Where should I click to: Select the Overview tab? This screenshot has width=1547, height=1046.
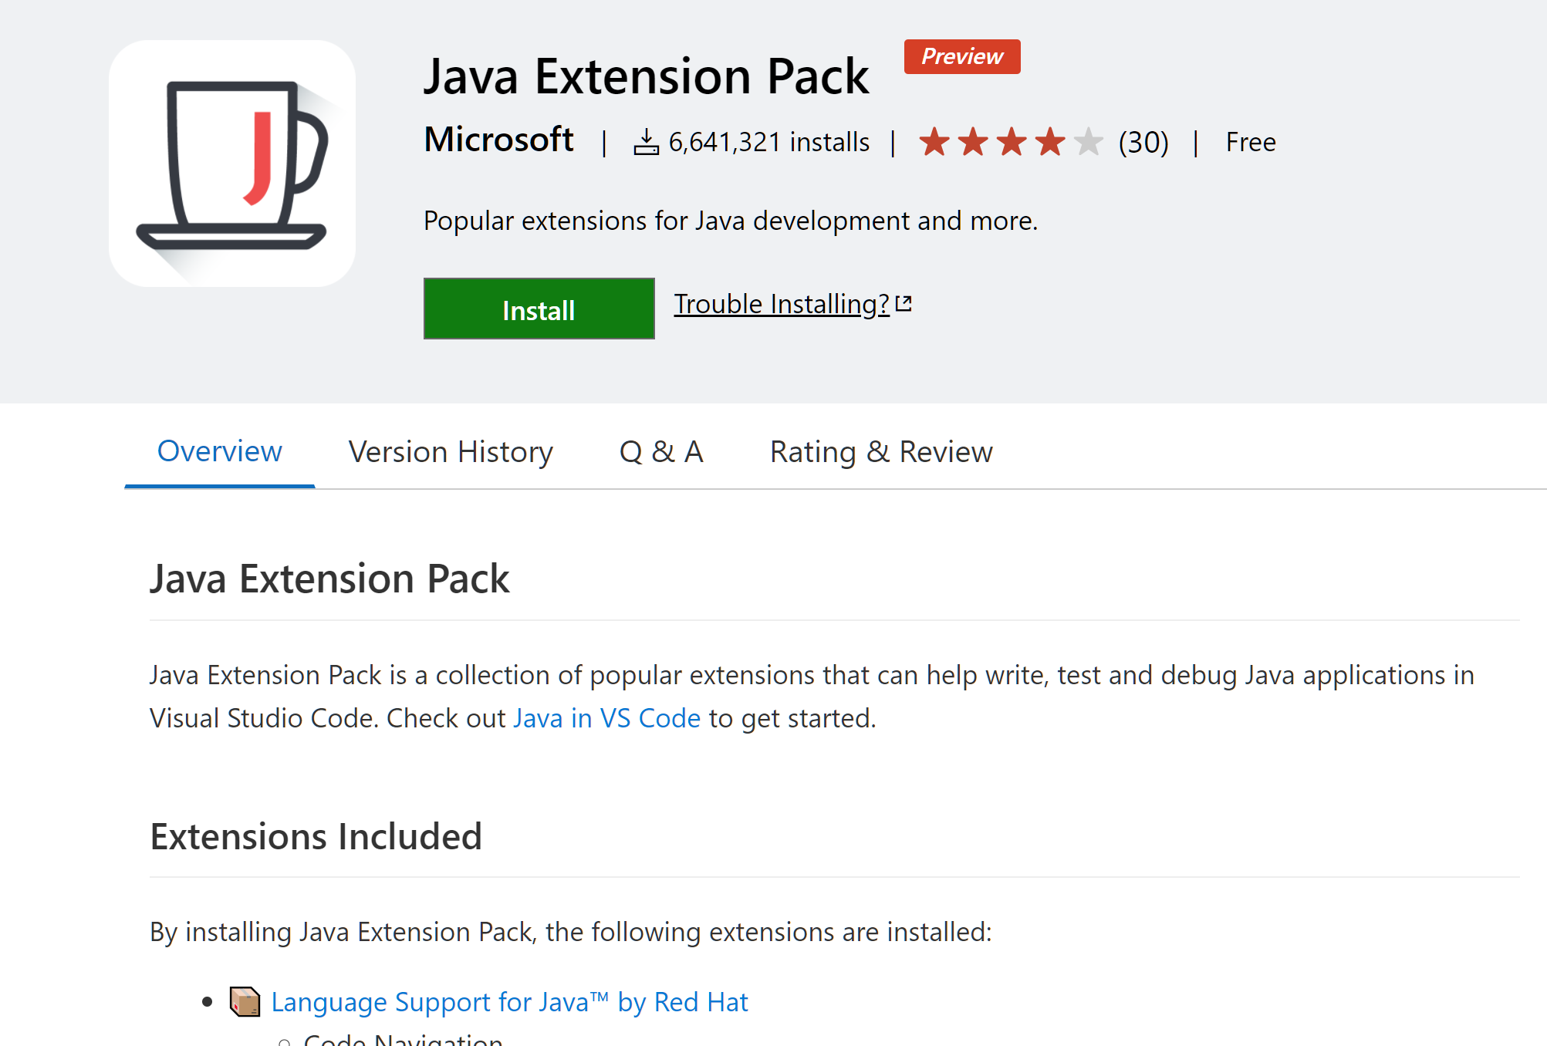pos(219,450)
